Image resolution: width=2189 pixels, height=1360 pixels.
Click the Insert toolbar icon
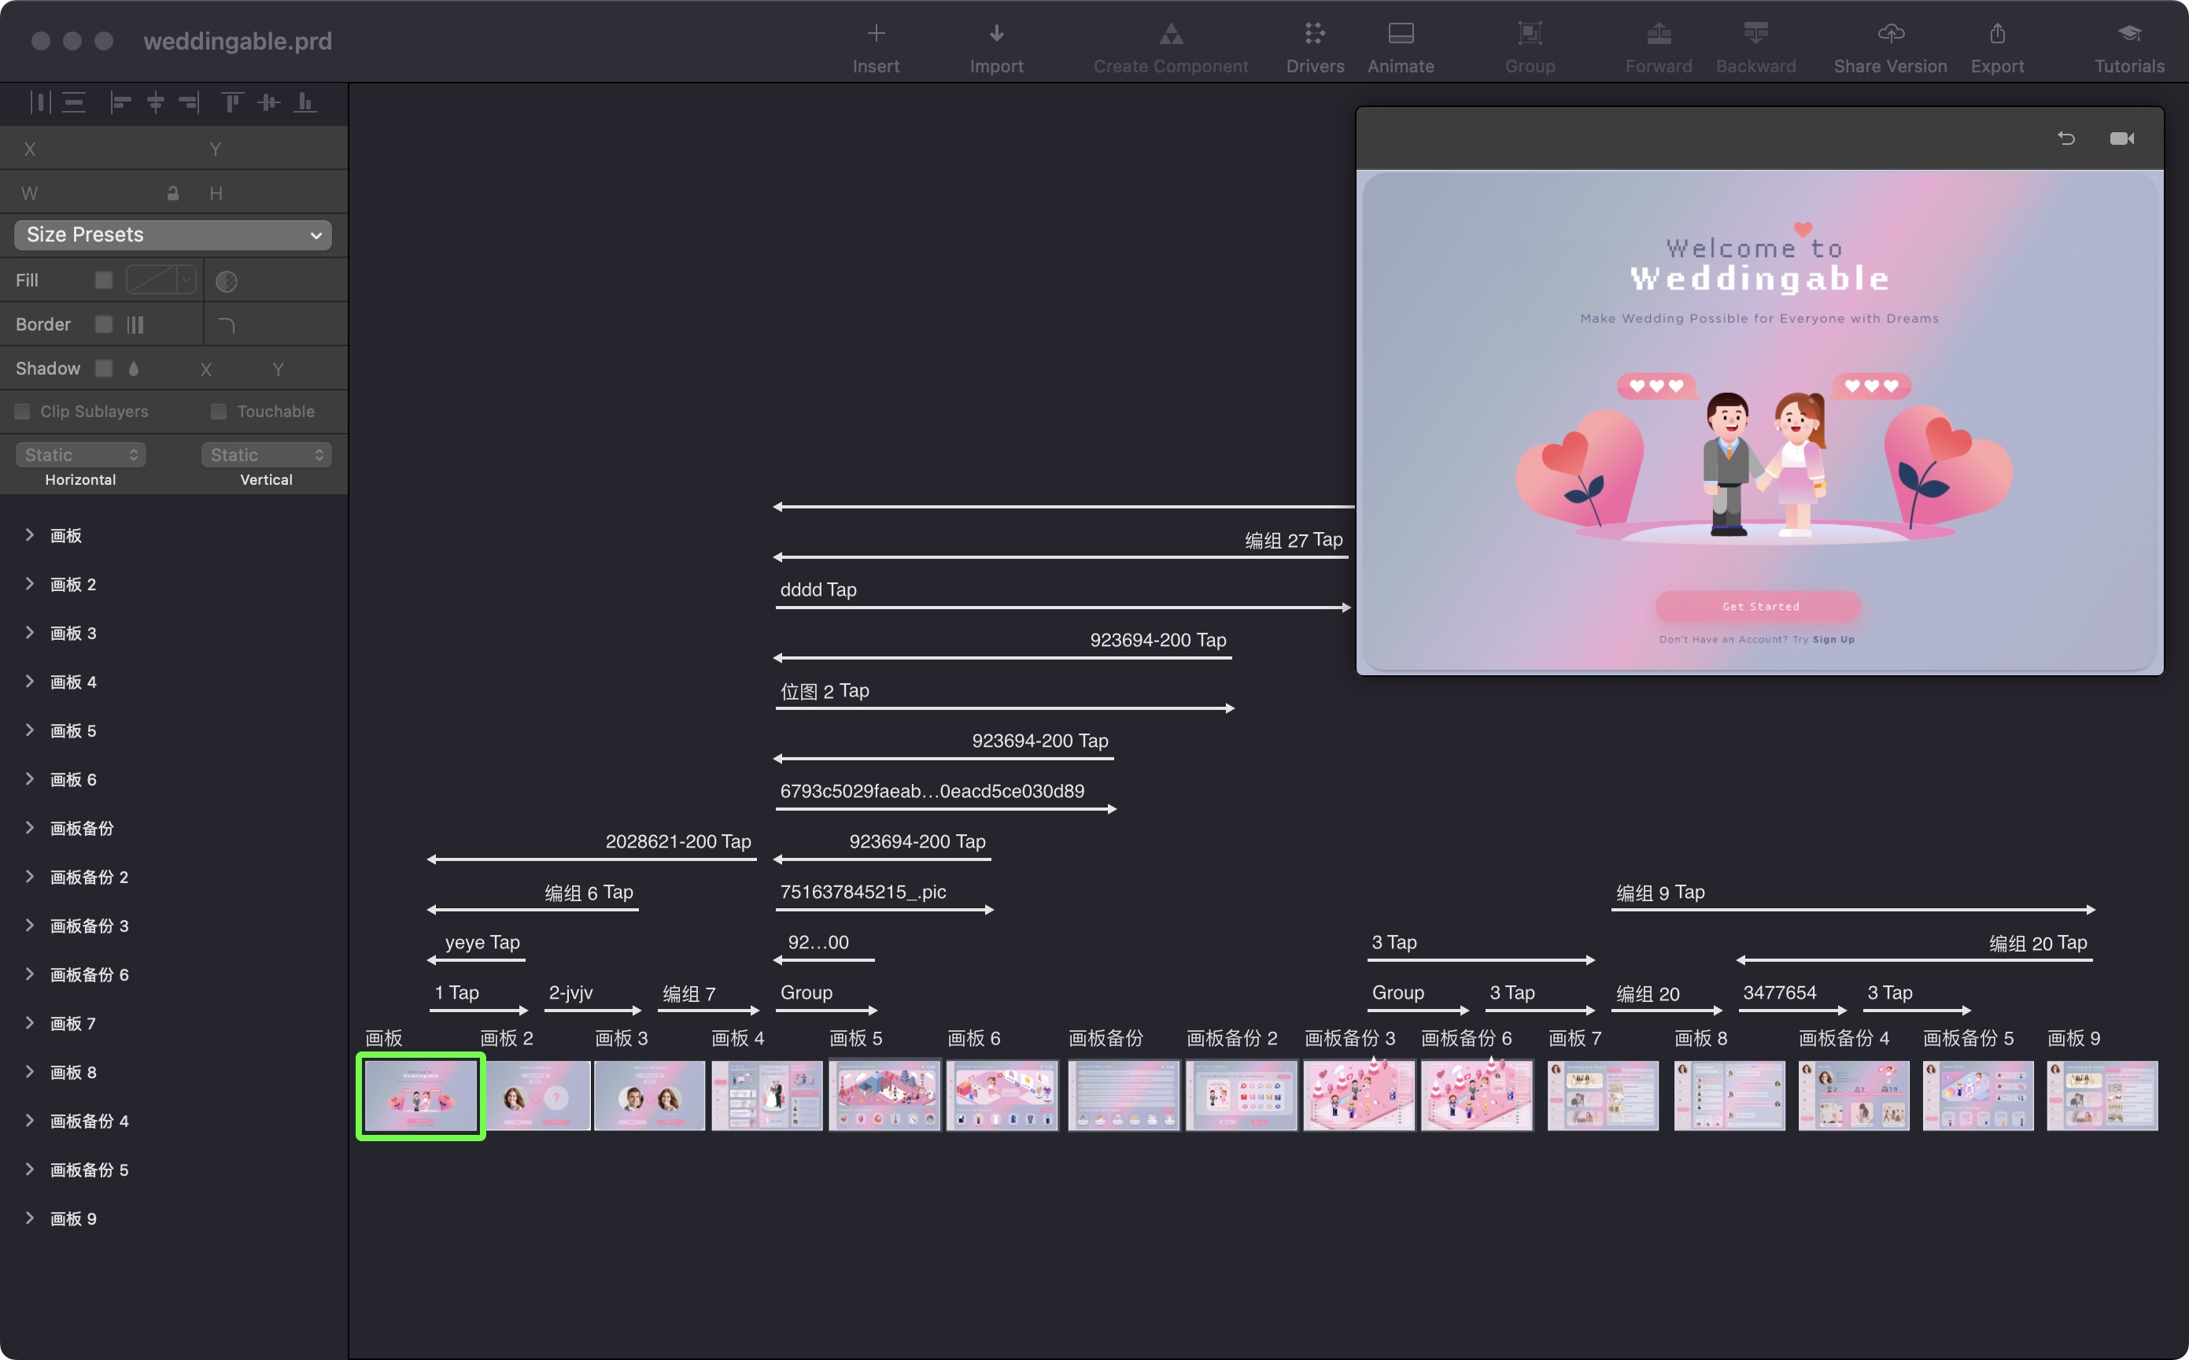point(876,34)
